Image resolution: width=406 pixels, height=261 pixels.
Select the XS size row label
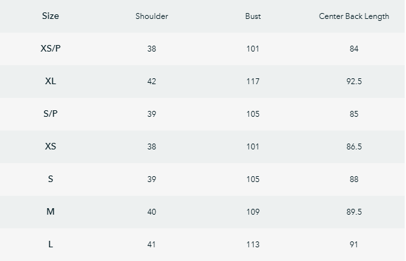click(50, 146)
